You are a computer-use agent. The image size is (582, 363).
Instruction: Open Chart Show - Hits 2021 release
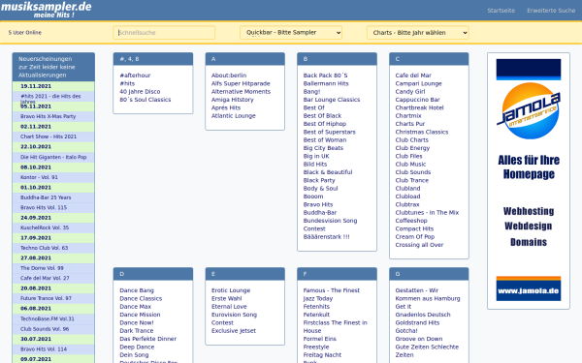[48, 136]
